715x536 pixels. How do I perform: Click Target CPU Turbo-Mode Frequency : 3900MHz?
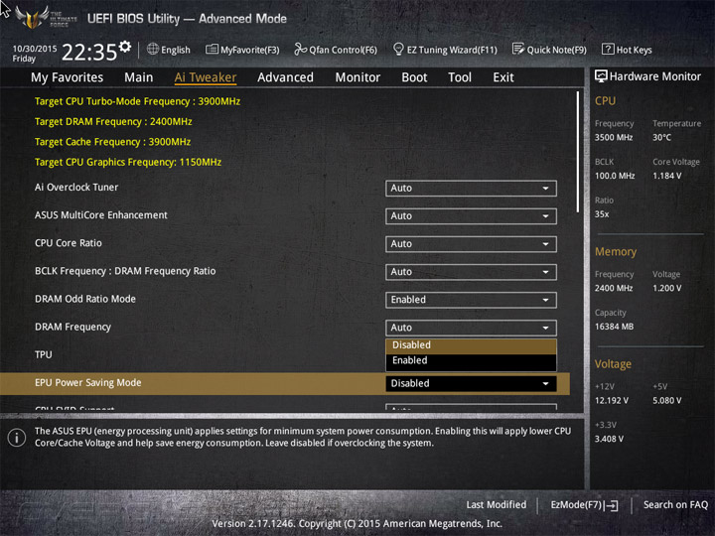coord(137,101)
